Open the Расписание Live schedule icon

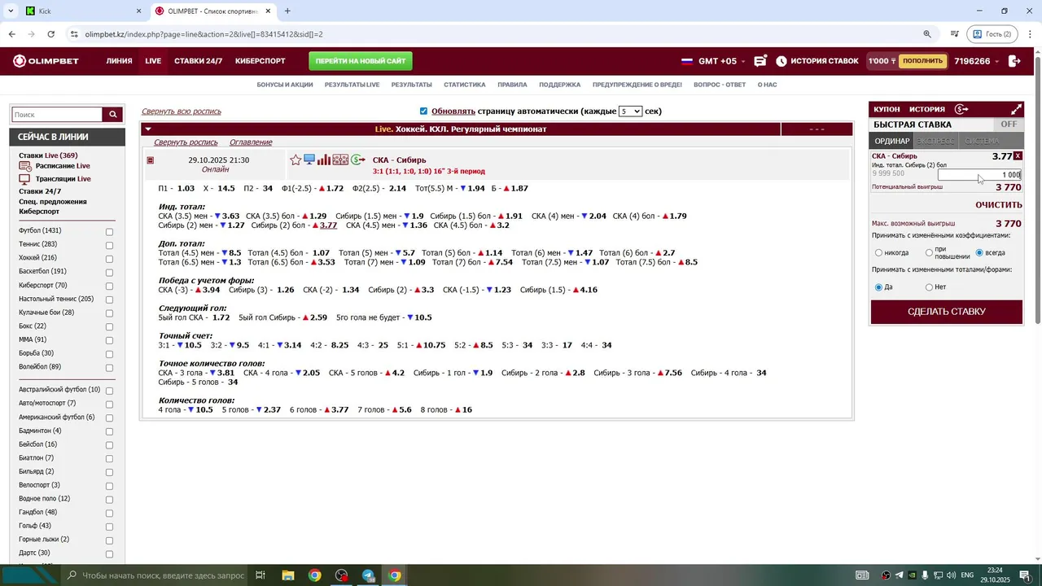coord(25,166)
